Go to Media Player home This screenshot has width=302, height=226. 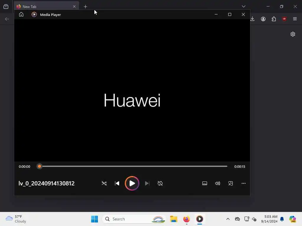coord(21,15)
